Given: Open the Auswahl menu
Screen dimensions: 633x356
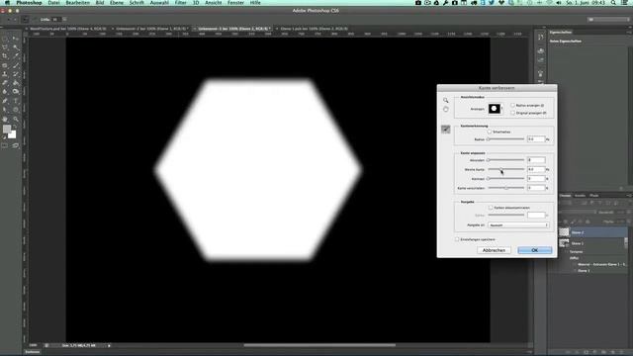Looking at the screenshot, I should click(159, 3).
